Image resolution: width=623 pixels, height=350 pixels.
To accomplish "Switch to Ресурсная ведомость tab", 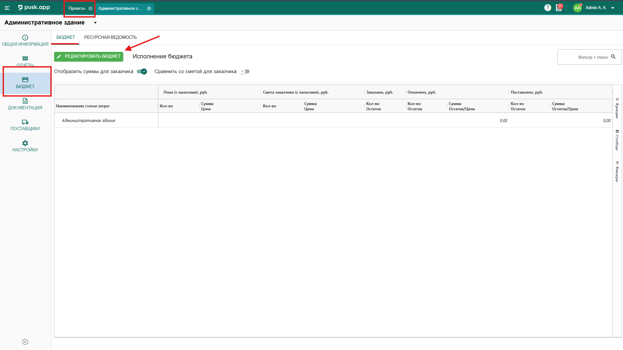I will (110, 38).
